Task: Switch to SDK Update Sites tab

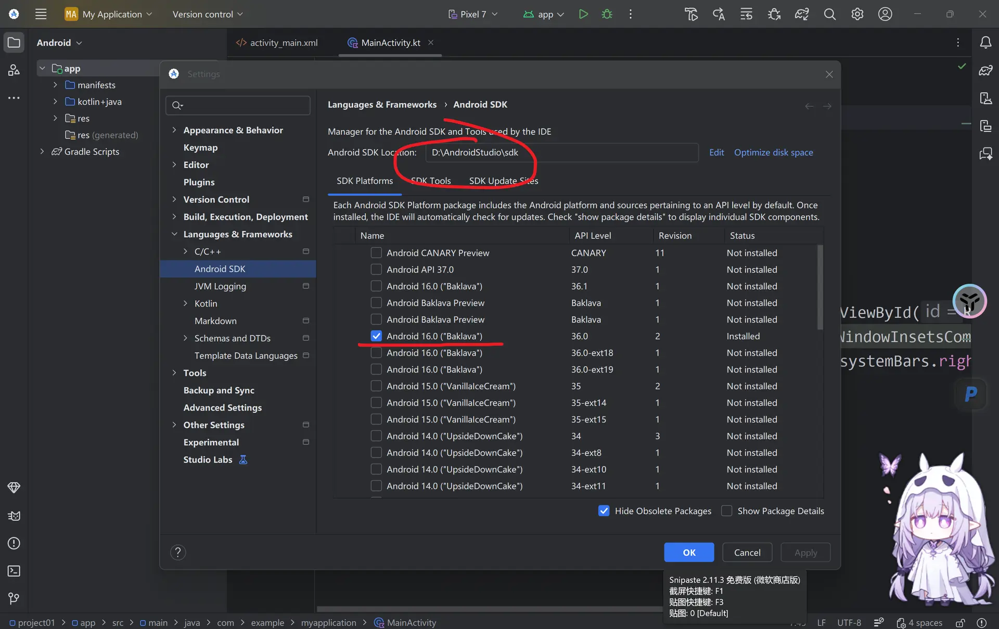Action: pyautogui.click(x=504, y=181)
